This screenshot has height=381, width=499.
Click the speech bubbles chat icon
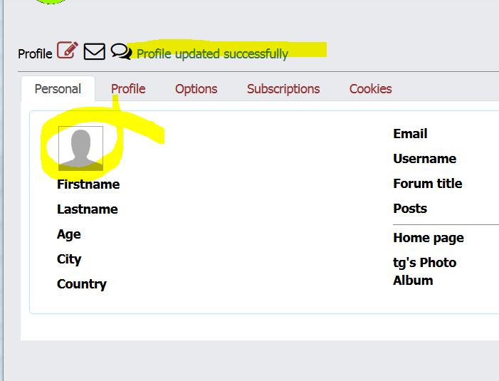click(121, 51)
